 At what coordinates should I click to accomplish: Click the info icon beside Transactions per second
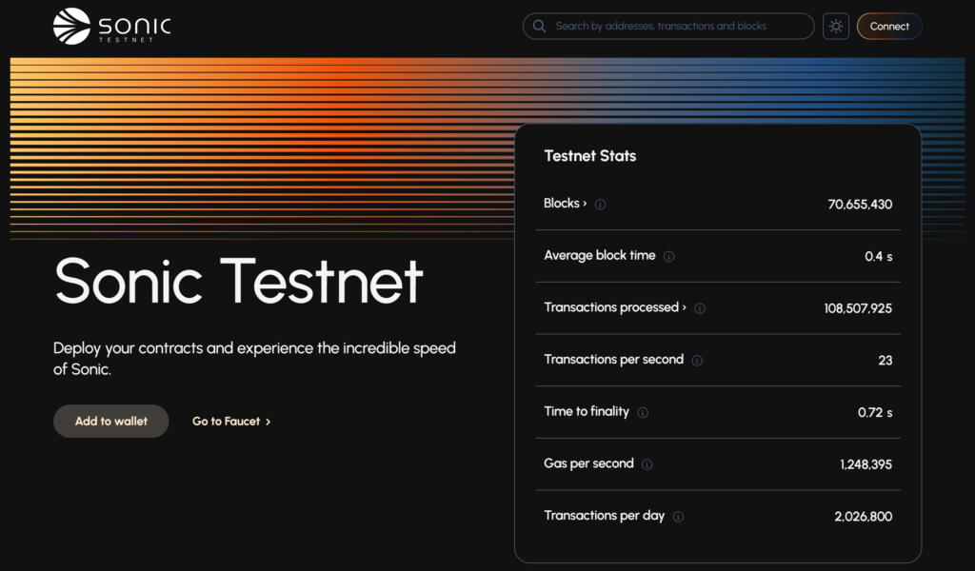click(x=697, y=361)
